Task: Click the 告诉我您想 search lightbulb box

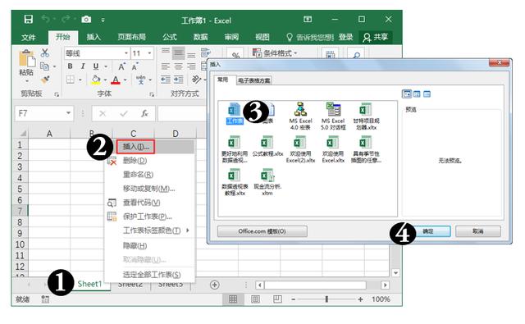Action: coord(310,37)
